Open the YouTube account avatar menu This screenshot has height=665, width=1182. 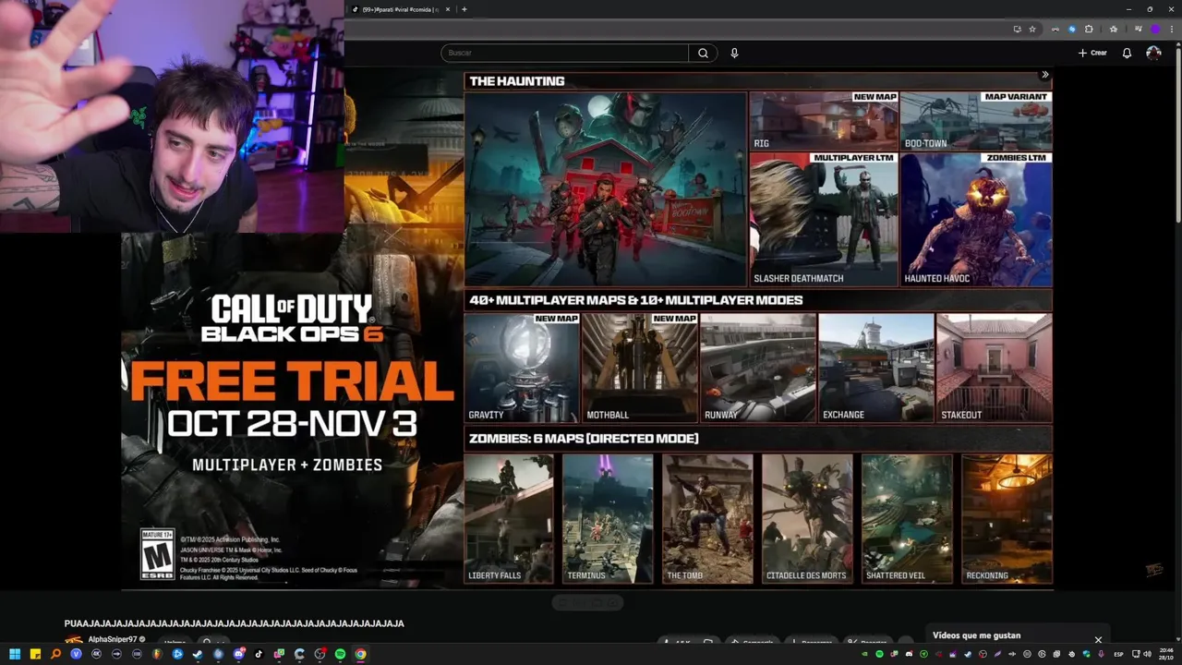click(x=1153, y=53)
